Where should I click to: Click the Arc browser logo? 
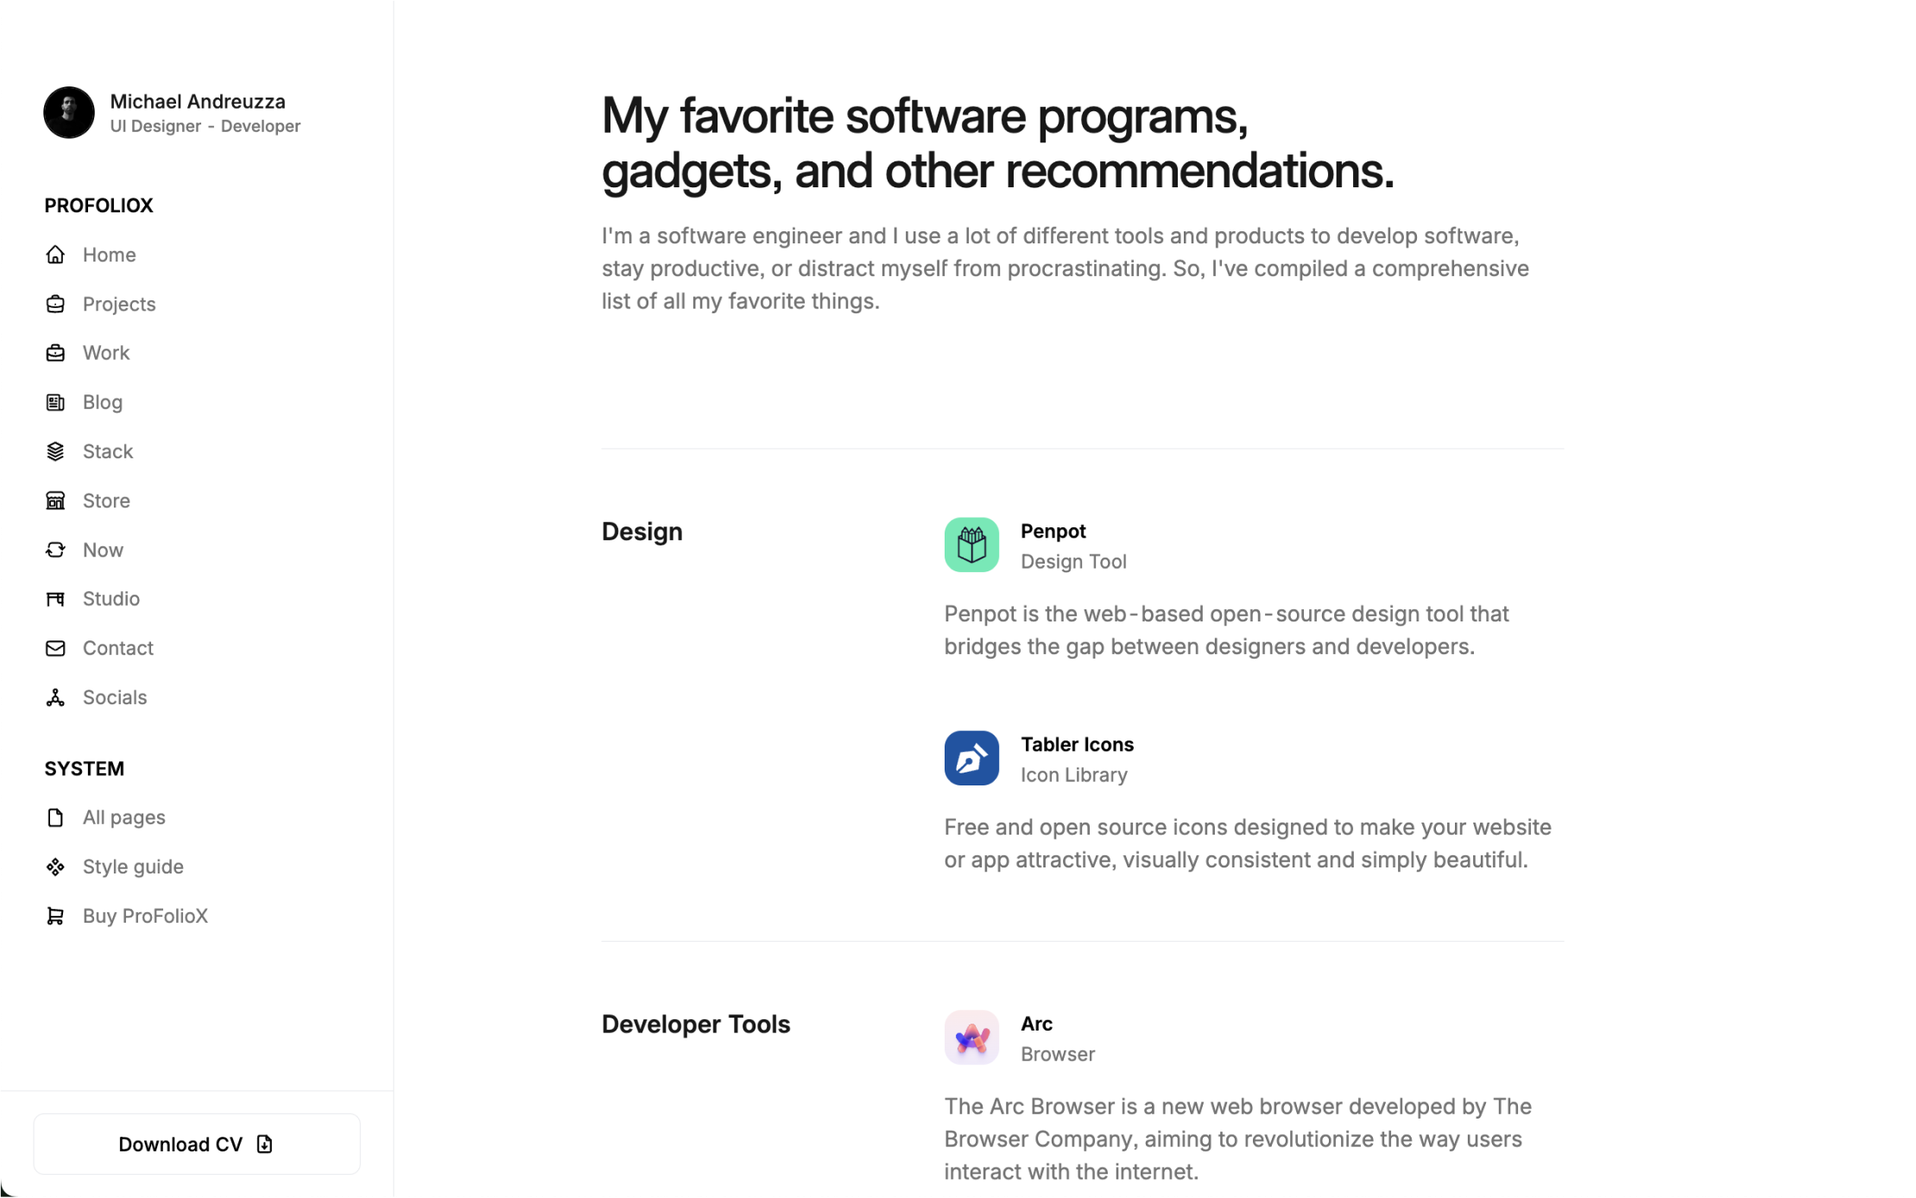pos(971,1037)
